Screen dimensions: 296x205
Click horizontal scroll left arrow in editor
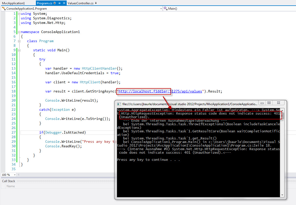(19, 175)
